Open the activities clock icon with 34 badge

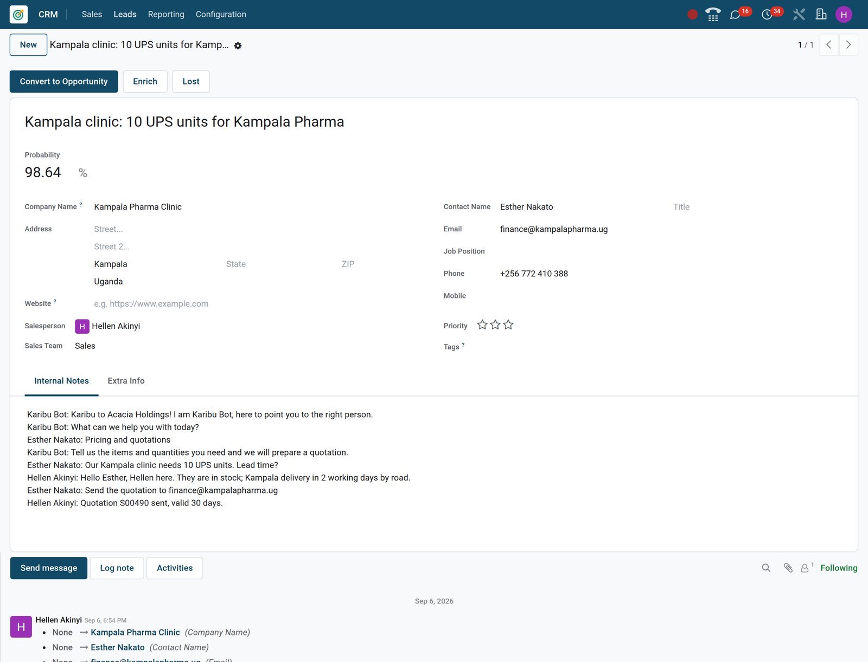tap(767, 15)
